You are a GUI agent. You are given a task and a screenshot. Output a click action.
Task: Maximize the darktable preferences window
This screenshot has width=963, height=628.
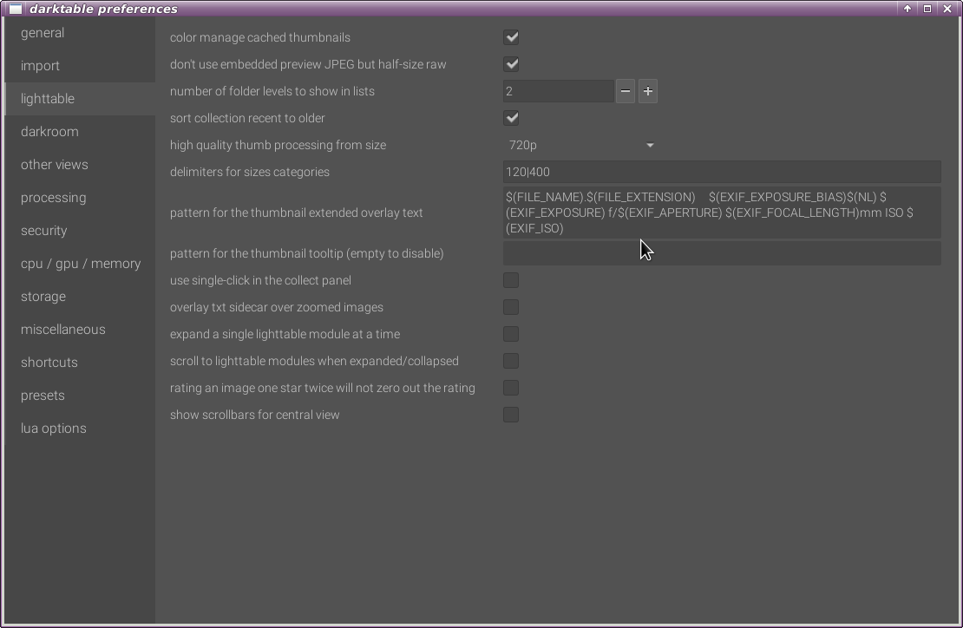927,9
